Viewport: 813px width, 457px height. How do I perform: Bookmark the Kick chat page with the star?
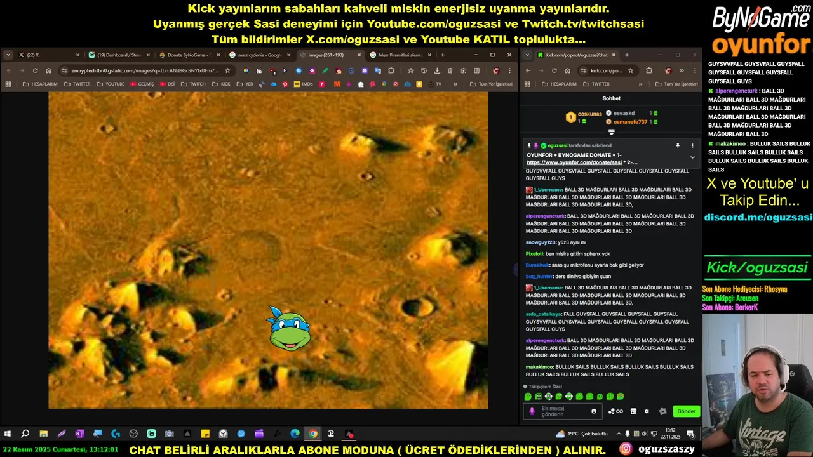point(630,70)
